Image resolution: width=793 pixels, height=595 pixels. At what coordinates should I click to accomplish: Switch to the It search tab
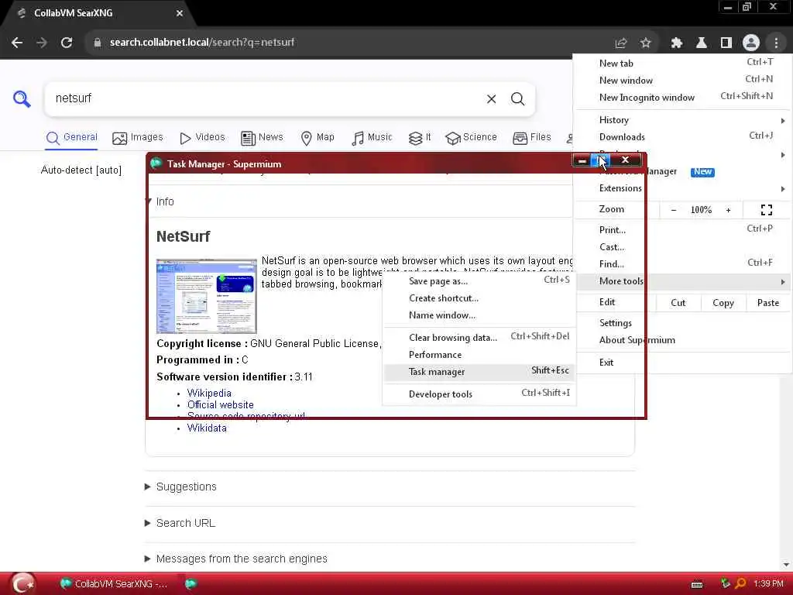(420, 137)
